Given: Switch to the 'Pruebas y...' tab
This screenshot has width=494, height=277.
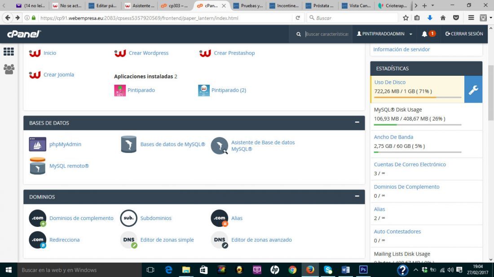Looking at the screenshot, I should 248,6.
